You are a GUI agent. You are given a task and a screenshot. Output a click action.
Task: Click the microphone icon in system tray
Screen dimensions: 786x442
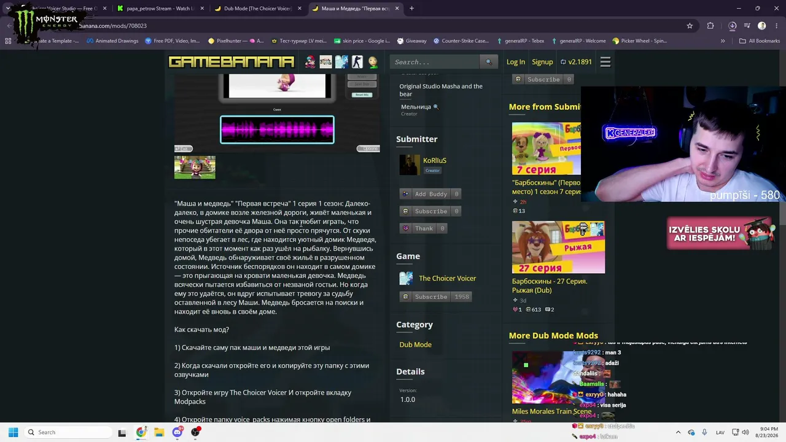[704, 432]
